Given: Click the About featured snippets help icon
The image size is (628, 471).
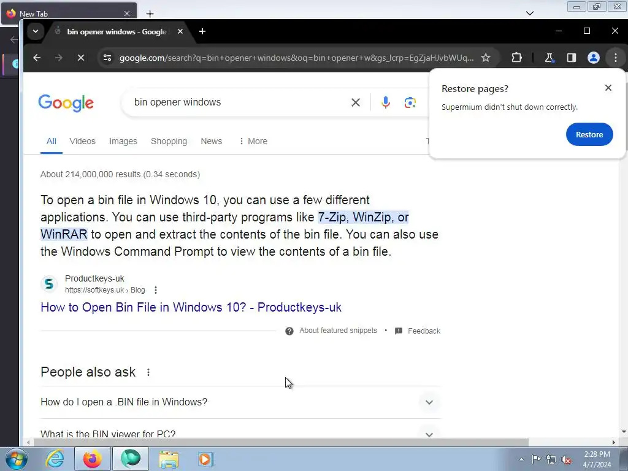Looking at the screenshot, I should (x=289, y=331).
